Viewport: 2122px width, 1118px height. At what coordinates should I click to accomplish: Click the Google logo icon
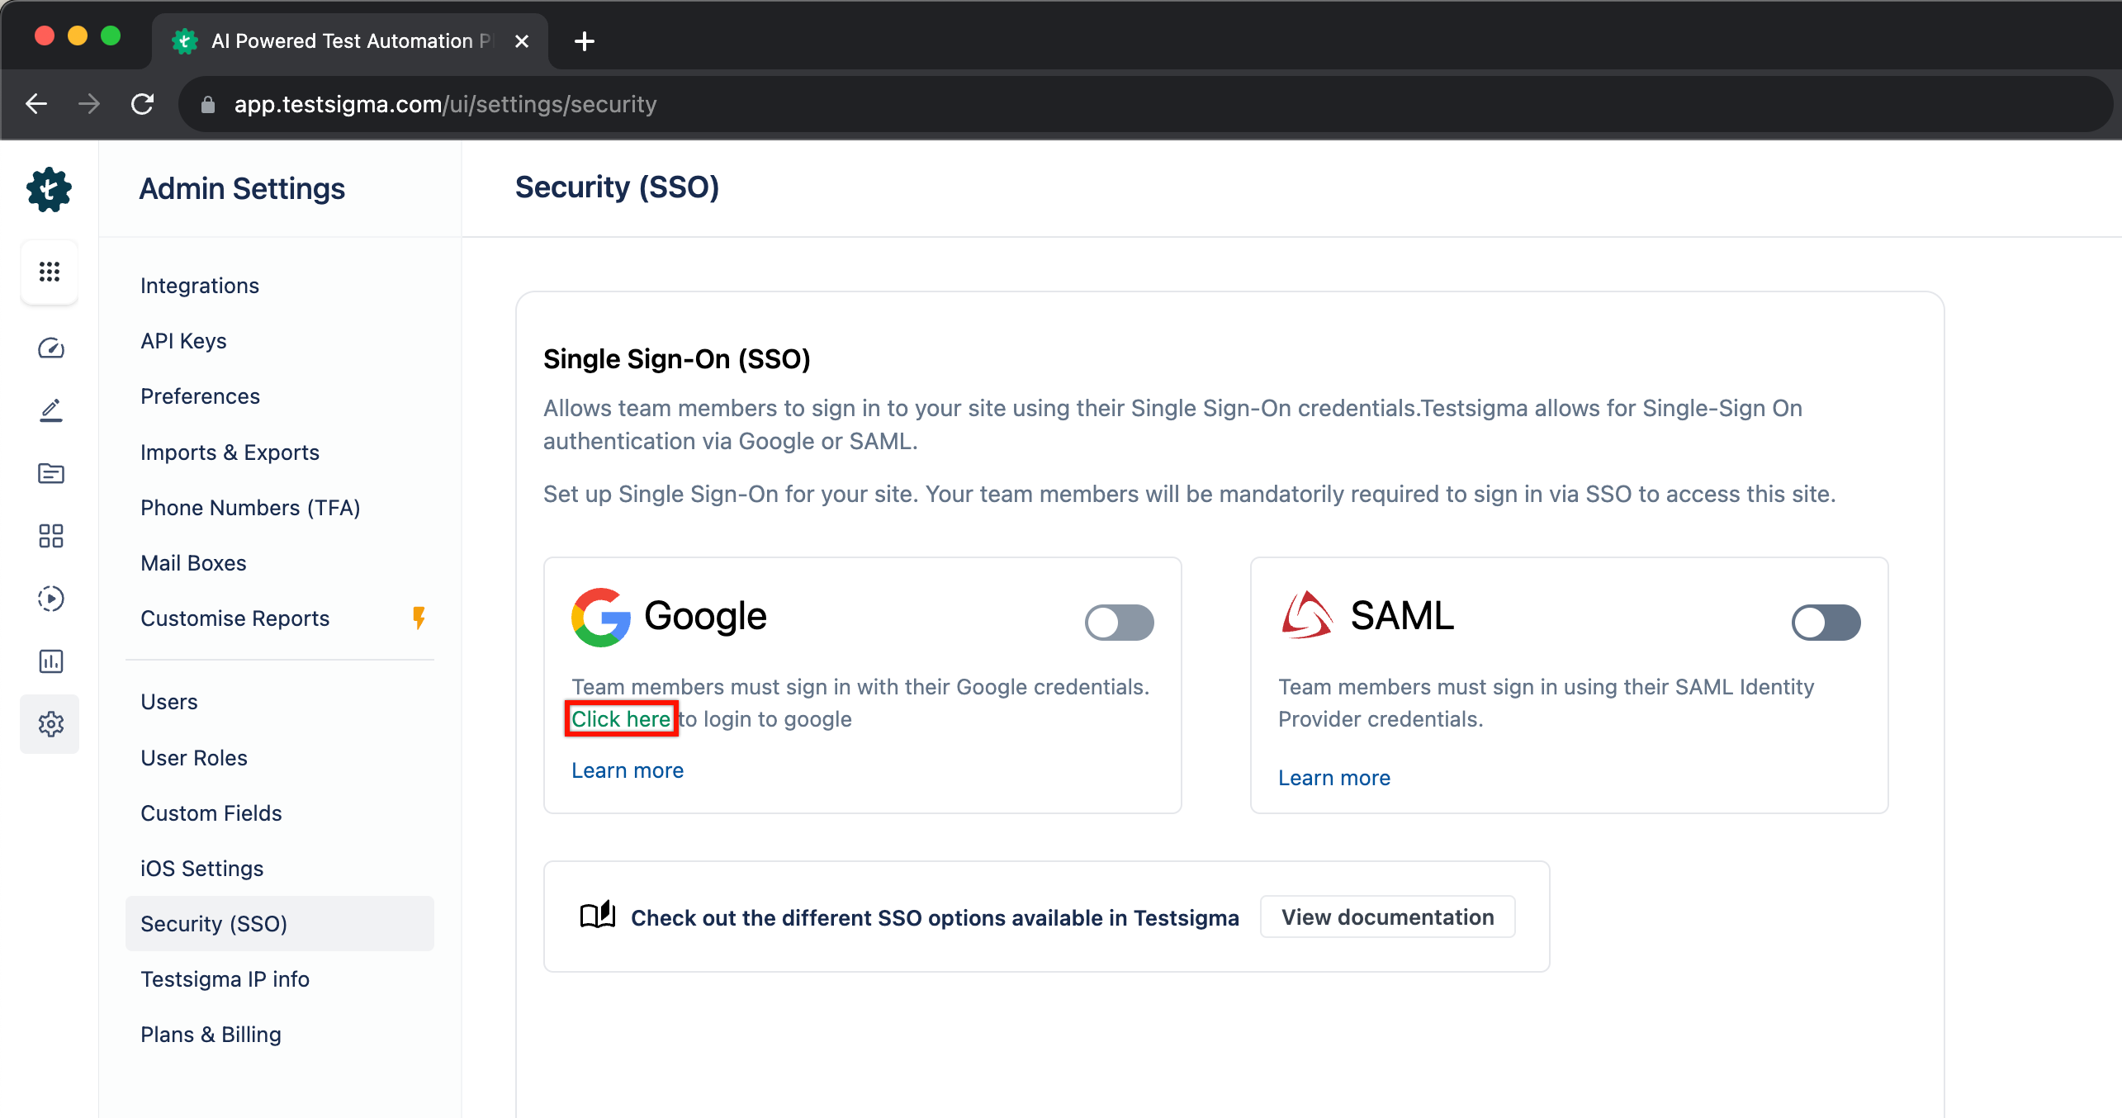[x=601, y=618]
